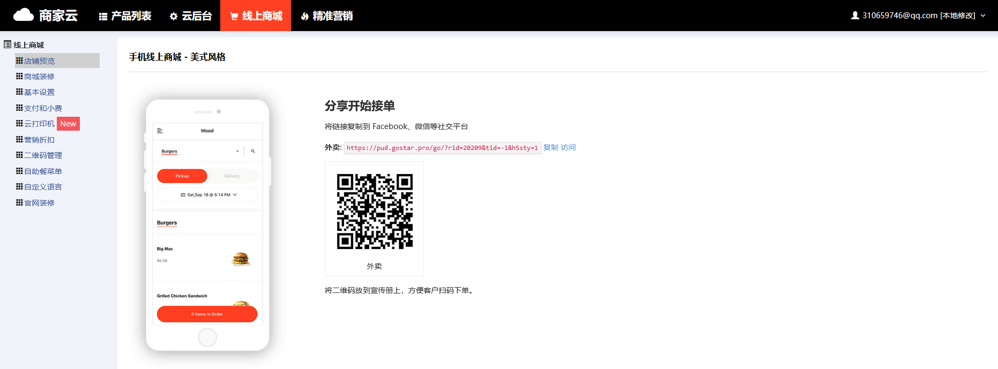Open 官网装修 in sidebar

[x=39, y=203]
